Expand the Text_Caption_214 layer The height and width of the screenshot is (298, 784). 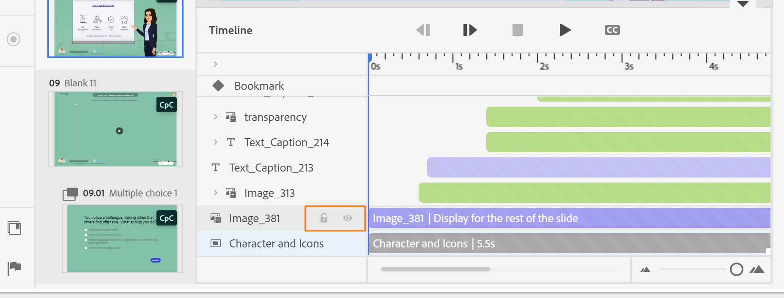(x=216, y=142)
